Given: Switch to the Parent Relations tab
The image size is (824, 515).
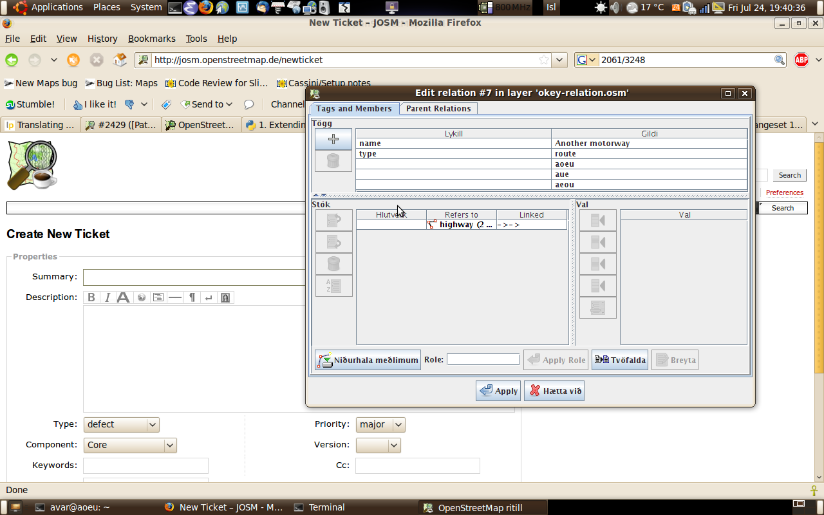Looking at the screenshot, I should point(438,109).
